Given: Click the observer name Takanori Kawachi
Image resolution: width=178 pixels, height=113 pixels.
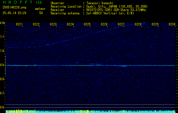Looking at the screenshot, I should pos(100,3).
